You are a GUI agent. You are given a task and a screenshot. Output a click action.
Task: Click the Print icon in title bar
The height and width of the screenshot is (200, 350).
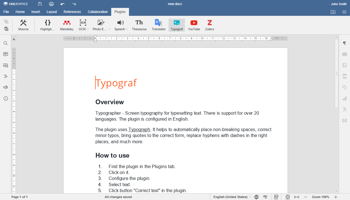pyautogui.click(x=51, y=4)
